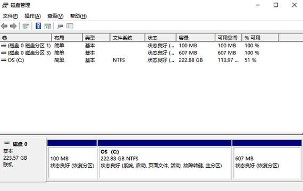The image size is (303, 191).
Task: Click the disk settings toolbar icon
Action: (x=60, y=26)
